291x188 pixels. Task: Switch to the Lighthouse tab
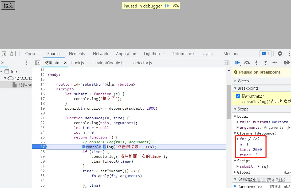tap(154, 54)
